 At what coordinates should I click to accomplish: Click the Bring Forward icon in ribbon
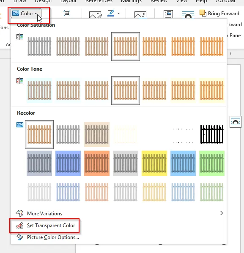(203, 13)
